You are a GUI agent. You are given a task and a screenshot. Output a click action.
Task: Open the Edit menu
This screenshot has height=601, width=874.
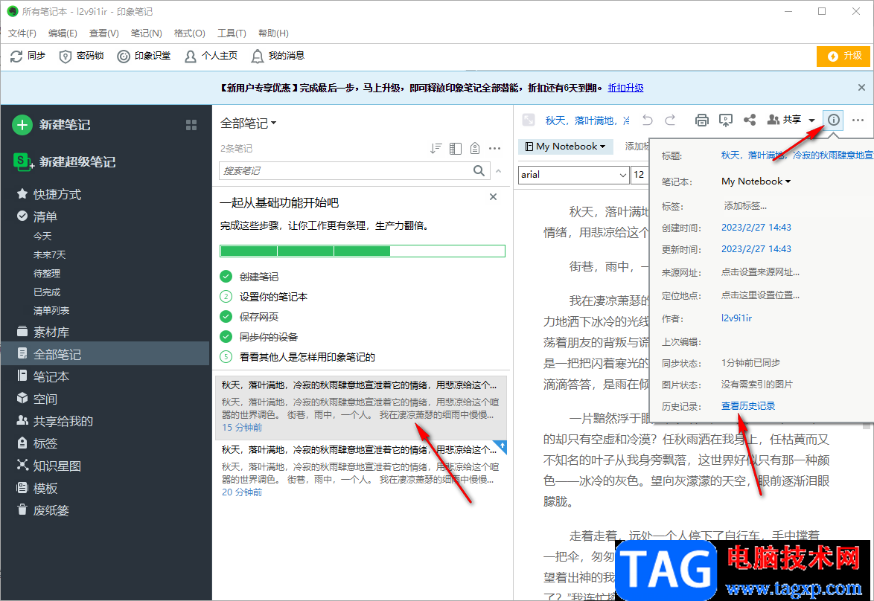[x=63, y=33]
